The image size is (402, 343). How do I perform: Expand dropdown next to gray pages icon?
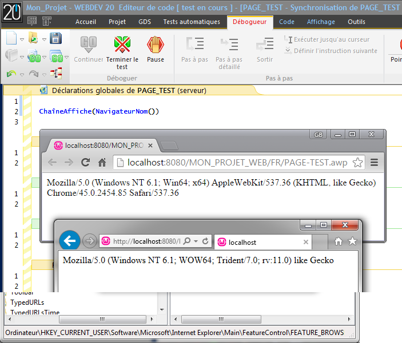click(x=22, y=57)
